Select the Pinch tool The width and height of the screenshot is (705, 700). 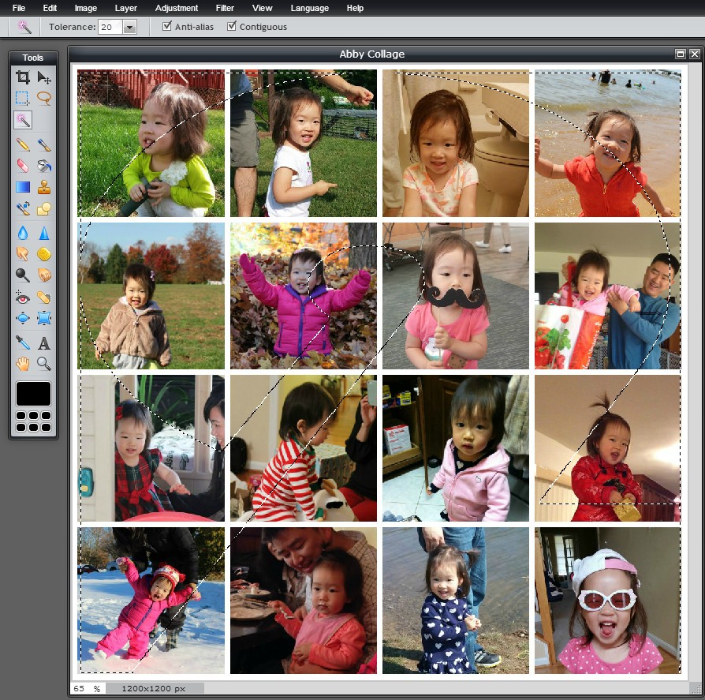44,318
